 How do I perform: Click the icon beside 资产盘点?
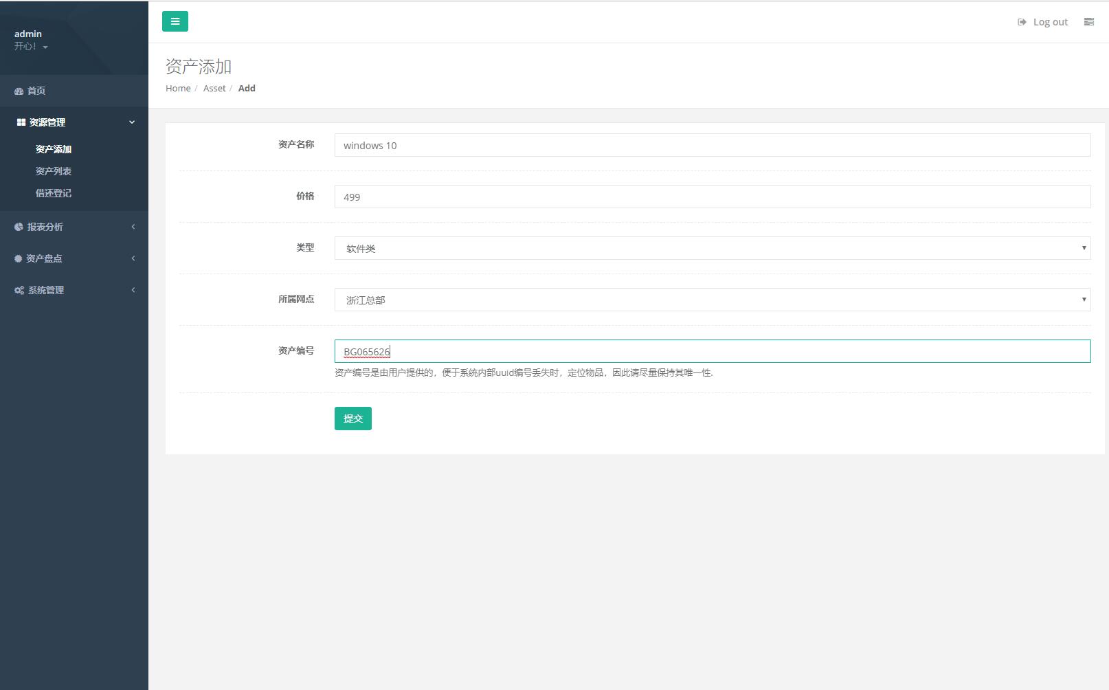(19, 258)
